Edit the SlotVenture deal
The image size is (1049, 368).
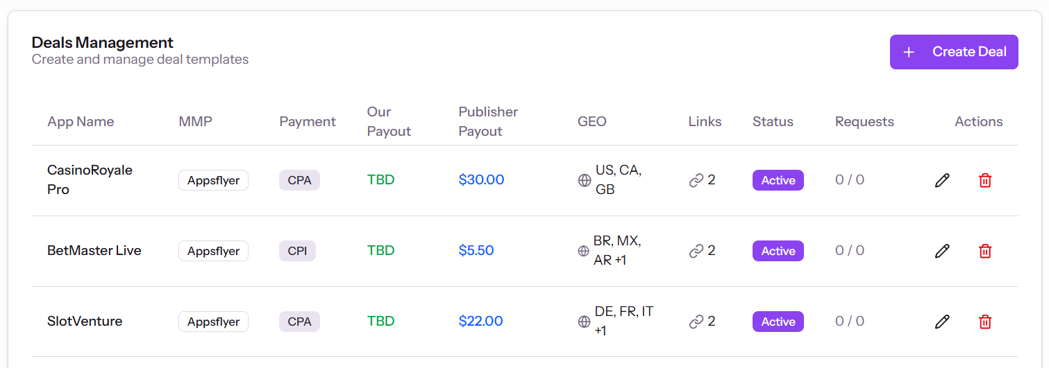942,322
